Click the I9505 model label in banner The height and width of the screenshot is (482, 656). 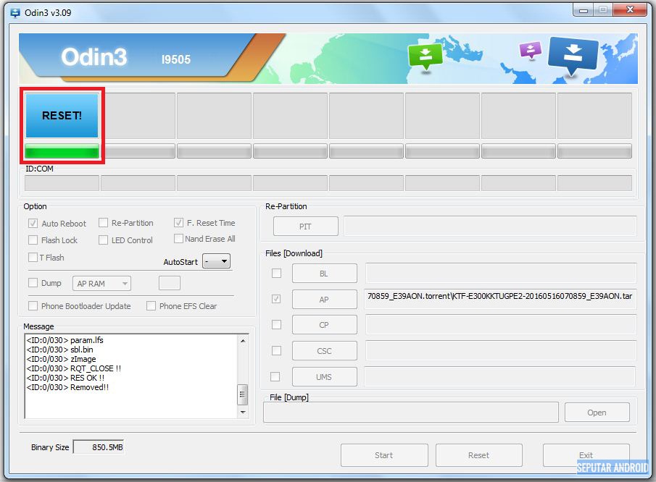tap(176, 59)
